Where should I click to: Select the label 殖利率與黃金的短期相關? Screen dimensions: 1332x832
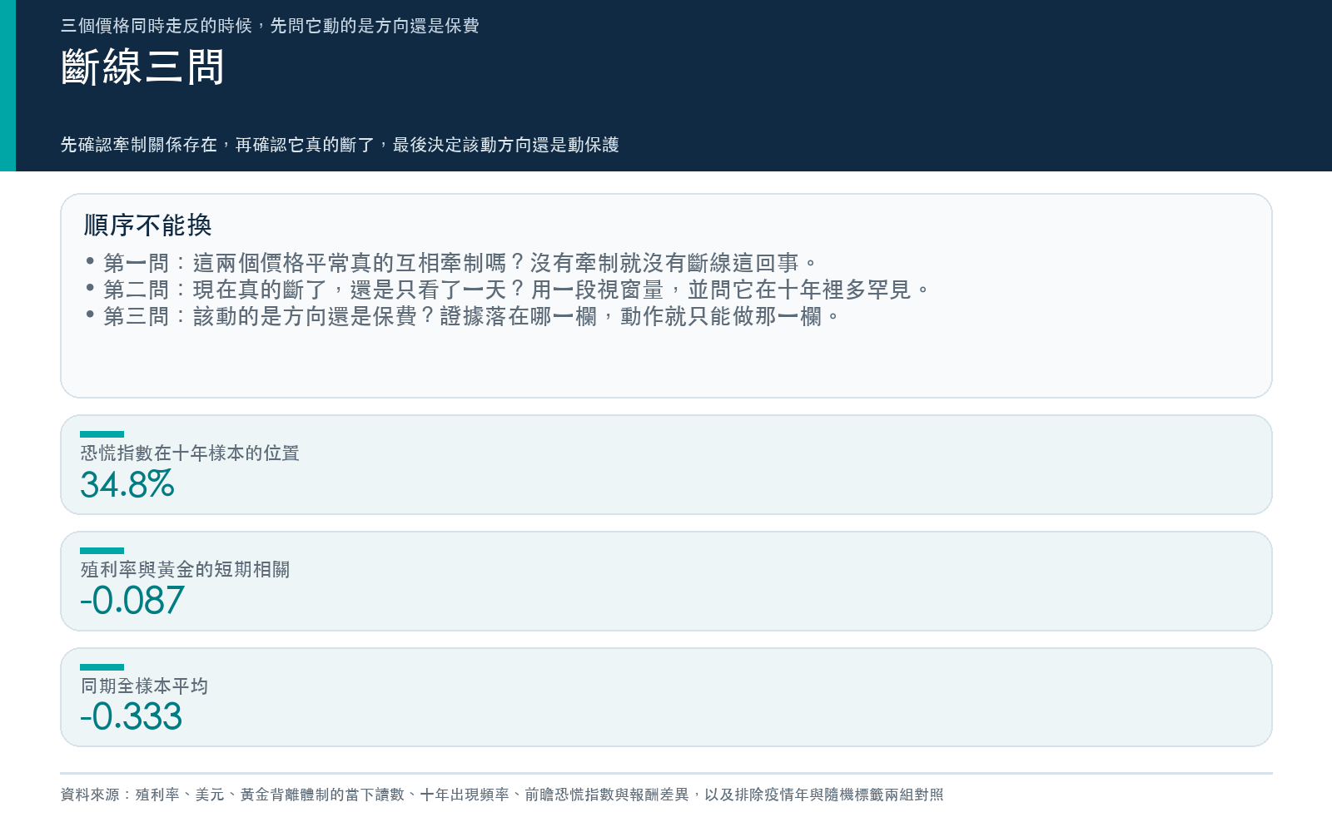(x=185, y=570)
